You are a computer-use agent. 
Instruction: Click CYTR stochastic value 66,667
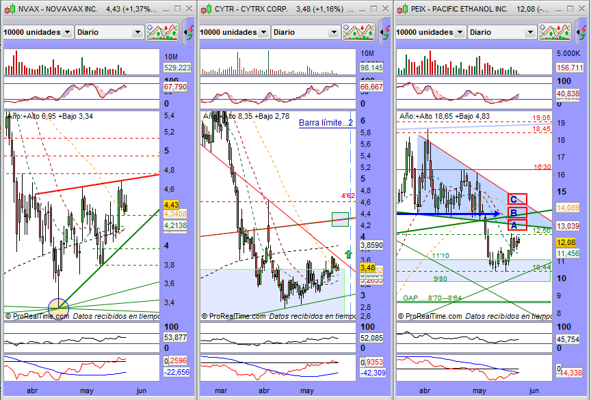[x=371, y=87]
